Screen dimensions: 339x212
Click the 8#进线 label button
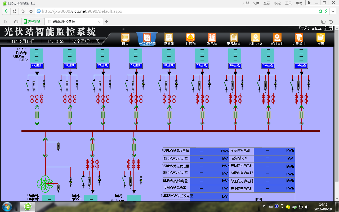[x=169, y=65]
